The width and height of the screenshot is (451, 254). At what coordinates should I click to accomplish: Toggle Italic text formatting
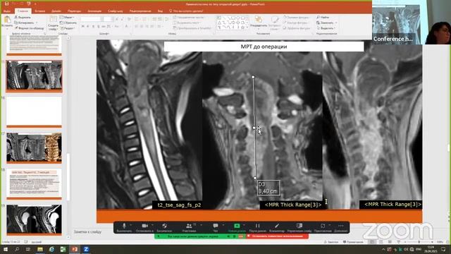coord(87,27)
